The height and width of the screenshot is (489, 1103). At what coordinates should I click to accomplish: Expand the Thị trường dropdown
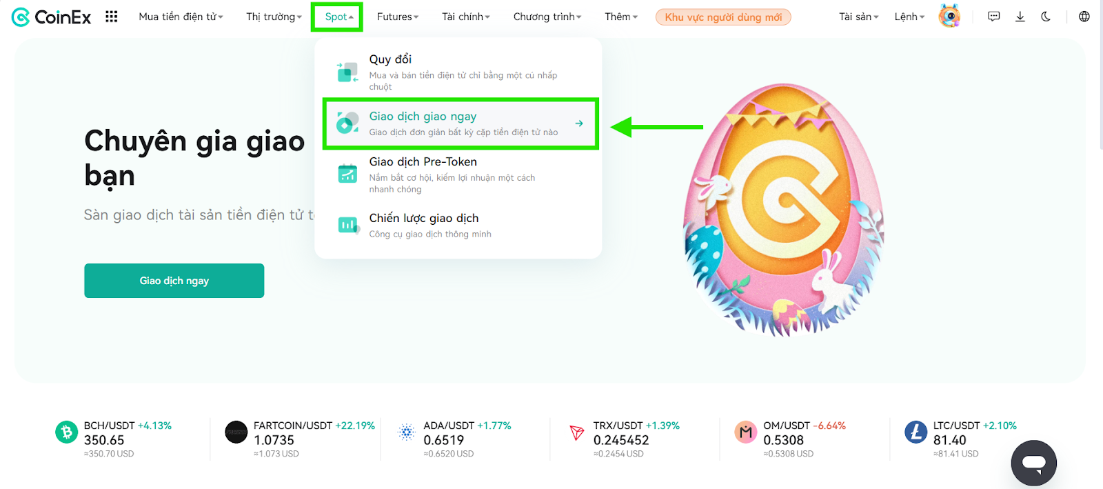274,17
